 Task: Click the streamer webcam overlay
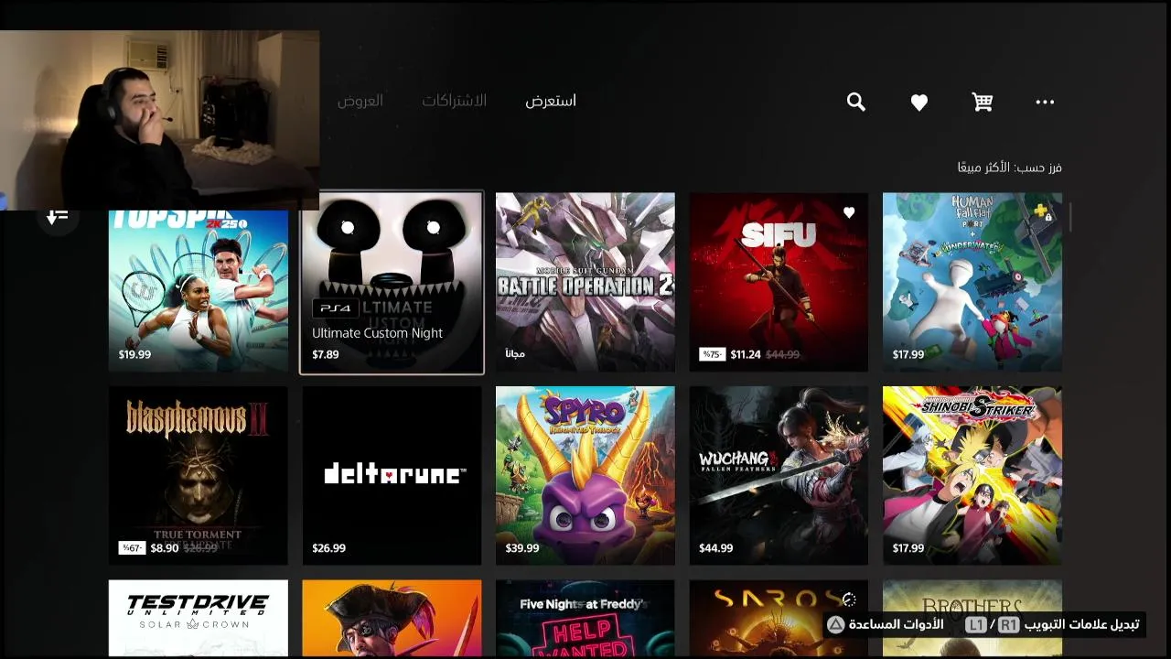[160, 120]
